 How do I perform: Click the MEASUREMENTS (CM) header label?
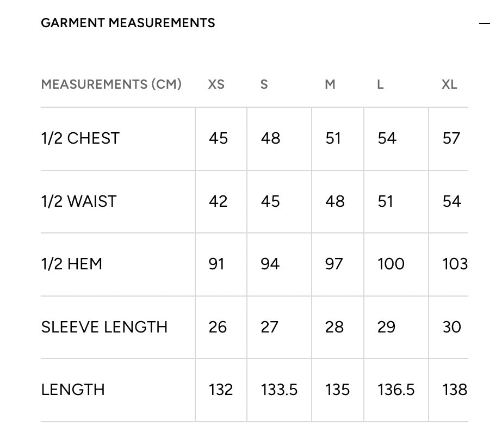tap(111, 84)
